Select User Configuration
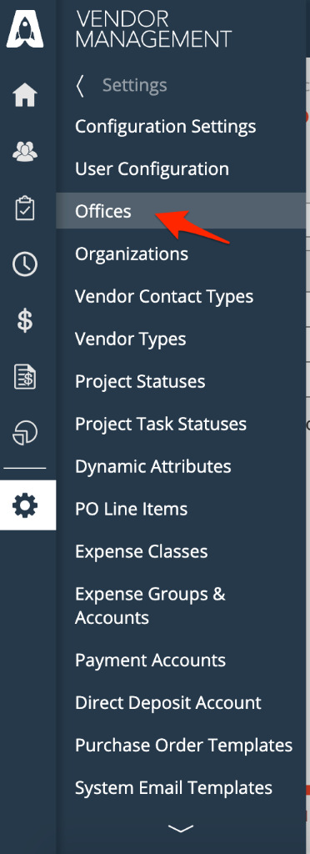The height and width of the screenshot is (854, 310). click(x=152, y=168)
